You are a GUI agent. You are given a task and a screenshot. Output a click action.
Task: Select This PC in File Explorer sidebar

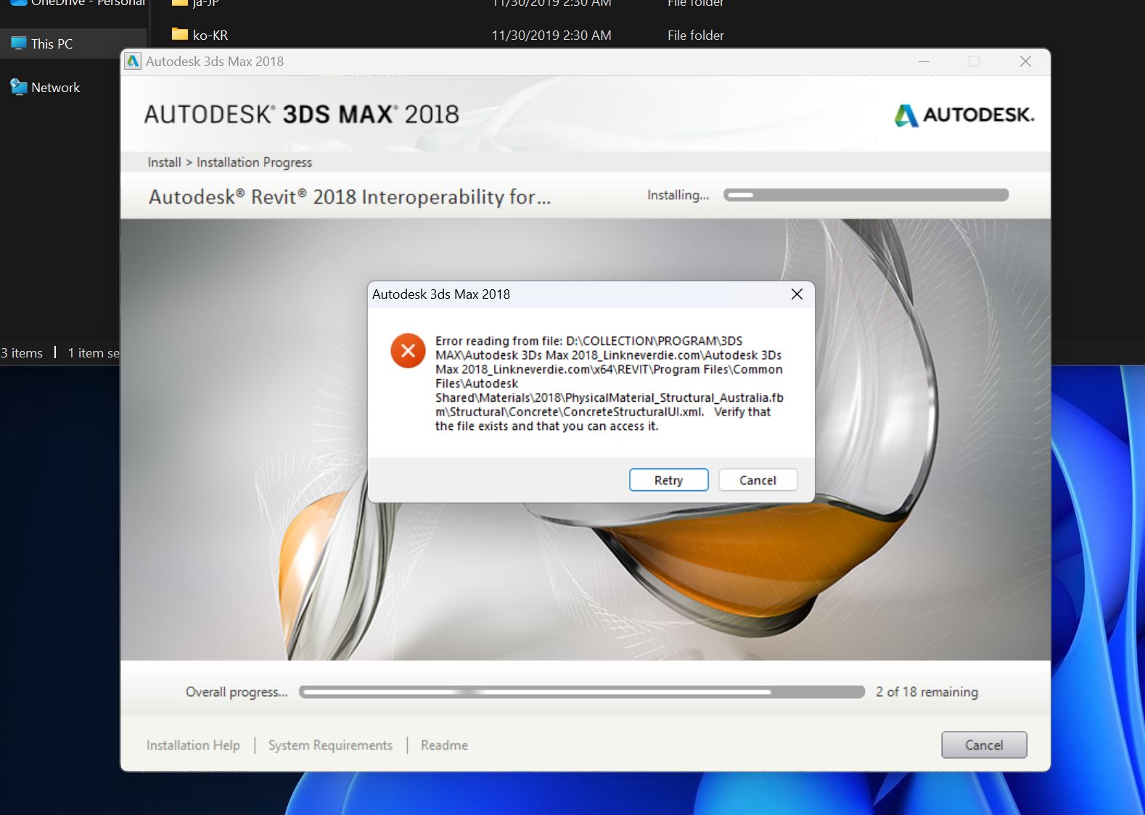pyautogui.click(x=73, y=44)
